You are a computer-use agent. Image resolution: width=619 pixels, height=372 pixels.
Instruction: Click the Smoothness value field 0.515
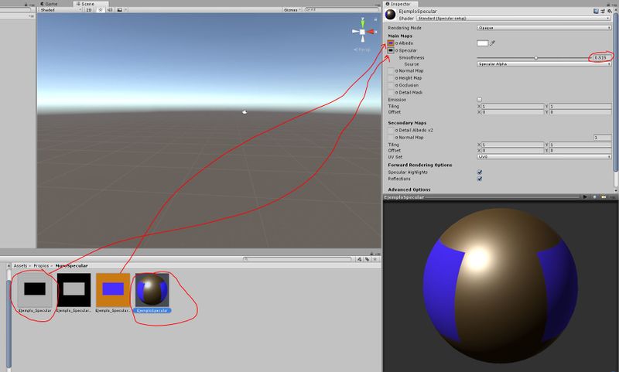click(602, 57)
